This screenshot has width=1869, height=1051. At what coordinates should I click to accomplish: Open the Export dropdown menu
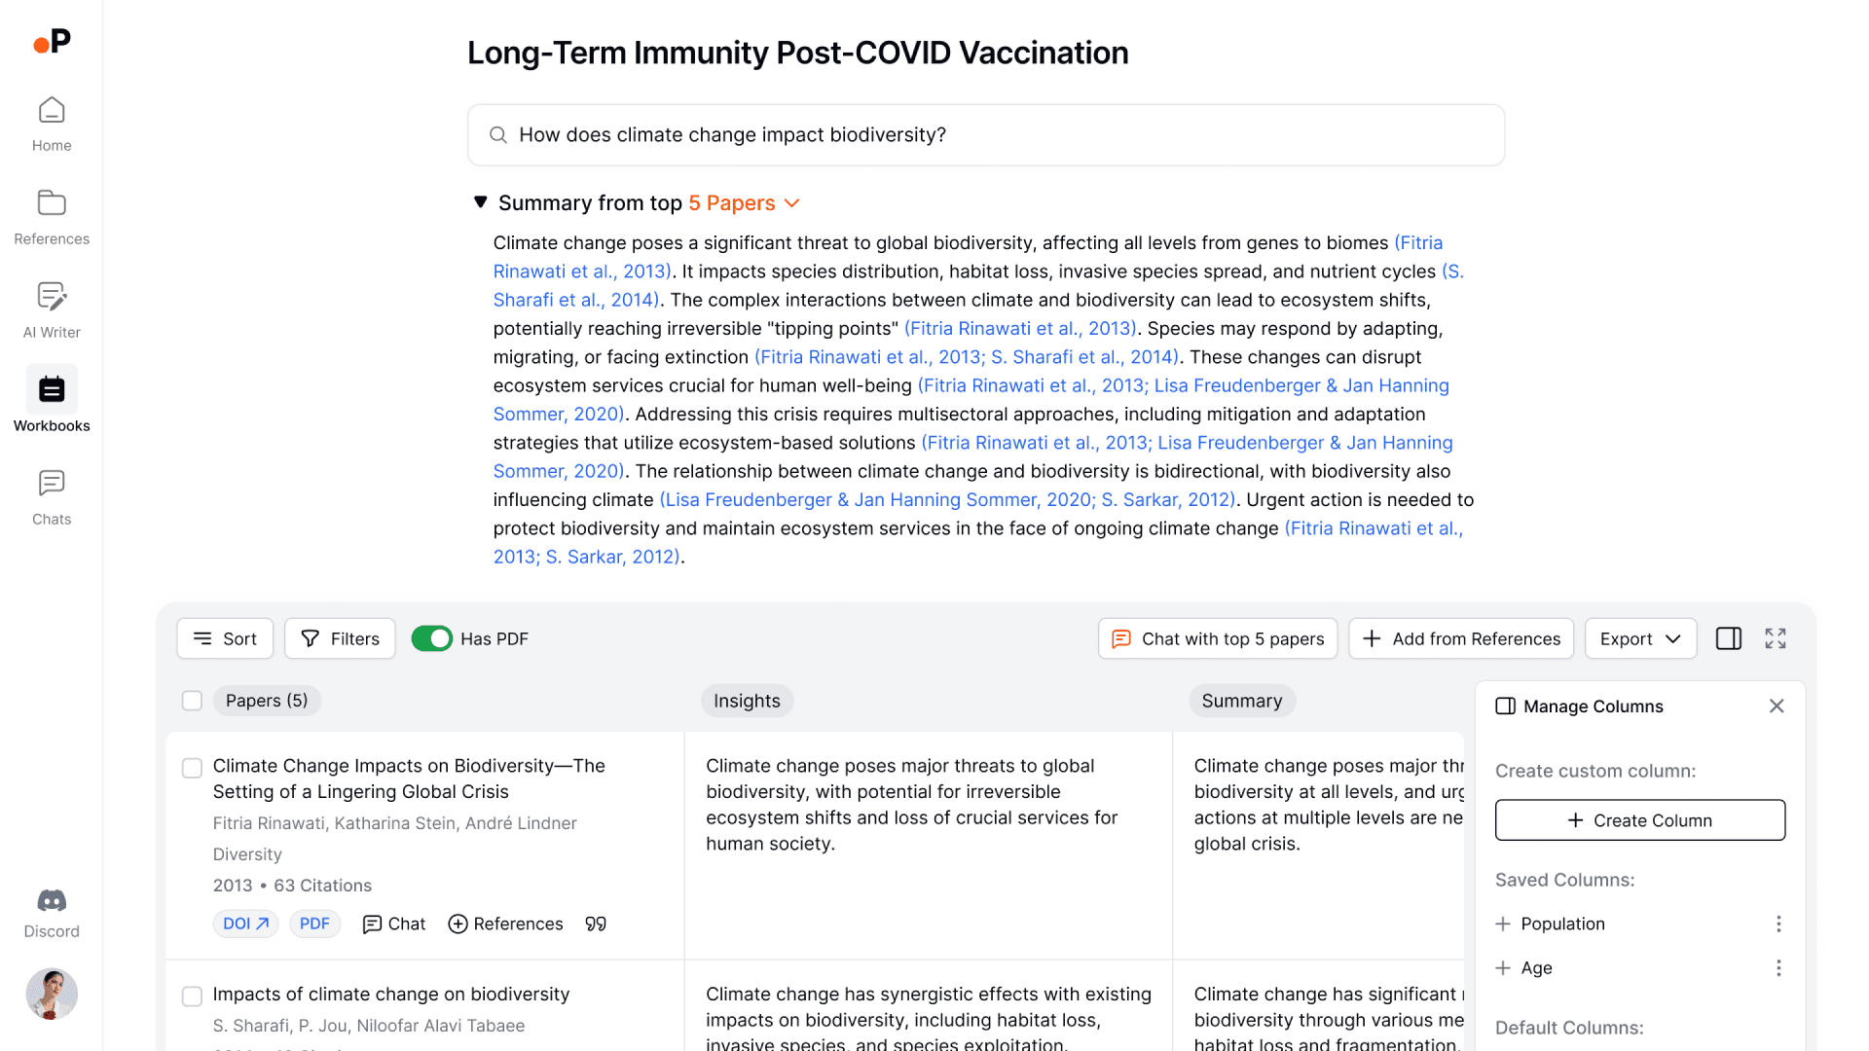[1640, 637]
